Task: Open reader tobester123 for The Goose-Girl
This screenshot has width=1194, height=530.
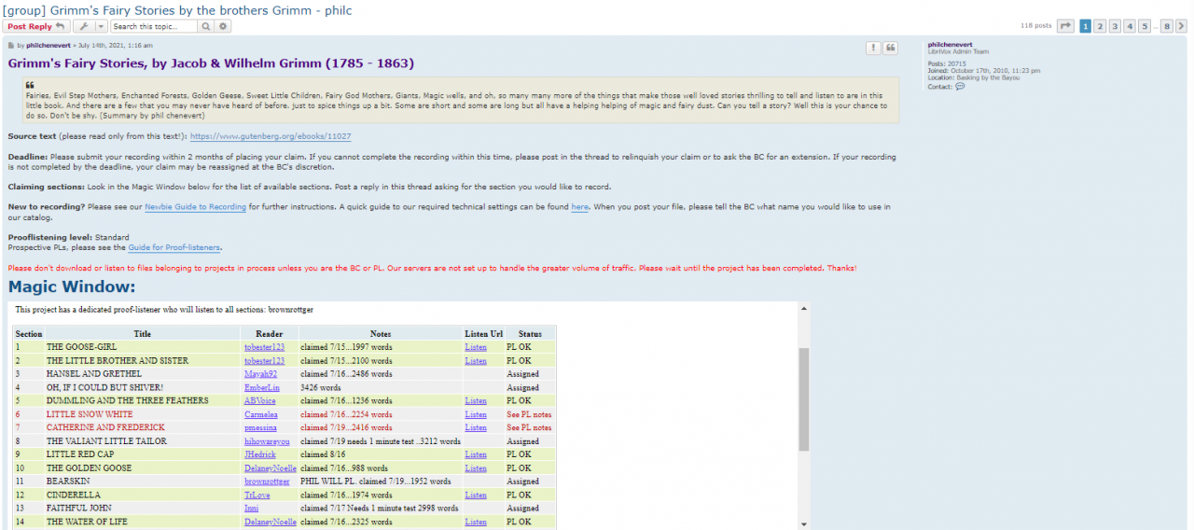Action: point(265,347)
